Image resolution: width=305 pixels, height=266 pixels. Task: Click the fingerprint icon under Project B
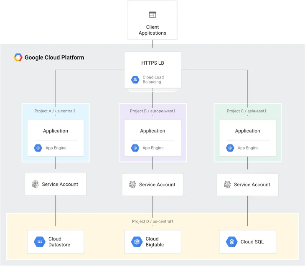[x=132, y=185]
